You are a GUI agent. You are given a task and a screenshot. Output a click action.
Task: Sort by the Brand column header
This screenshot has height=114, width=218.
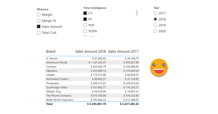51,51
